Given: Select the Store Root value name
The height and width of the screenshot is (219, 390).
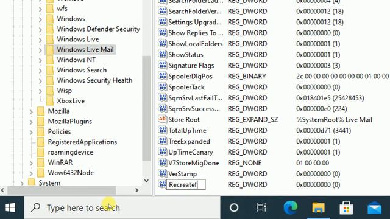Looking at the screenshot, I should pos(184,120).
